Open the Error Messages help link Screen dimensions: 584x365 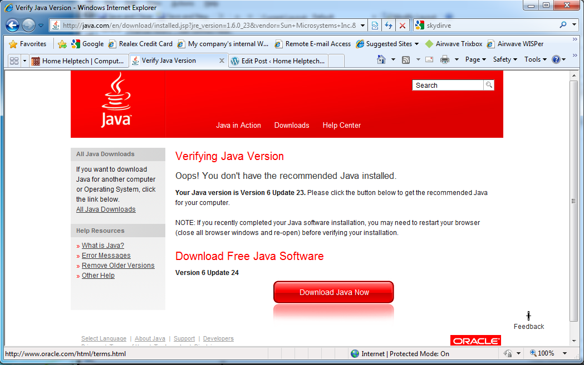pyautogui.click(x=106, y=256)
